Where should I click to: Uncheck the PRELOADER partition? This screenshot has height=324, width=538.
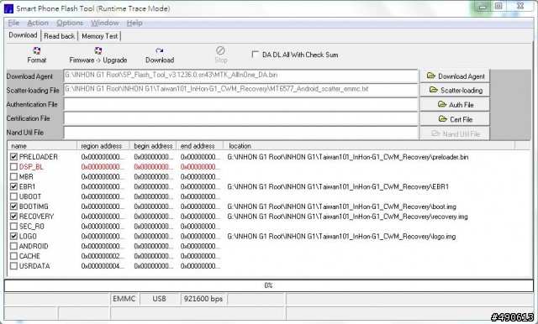coord(13,157)
